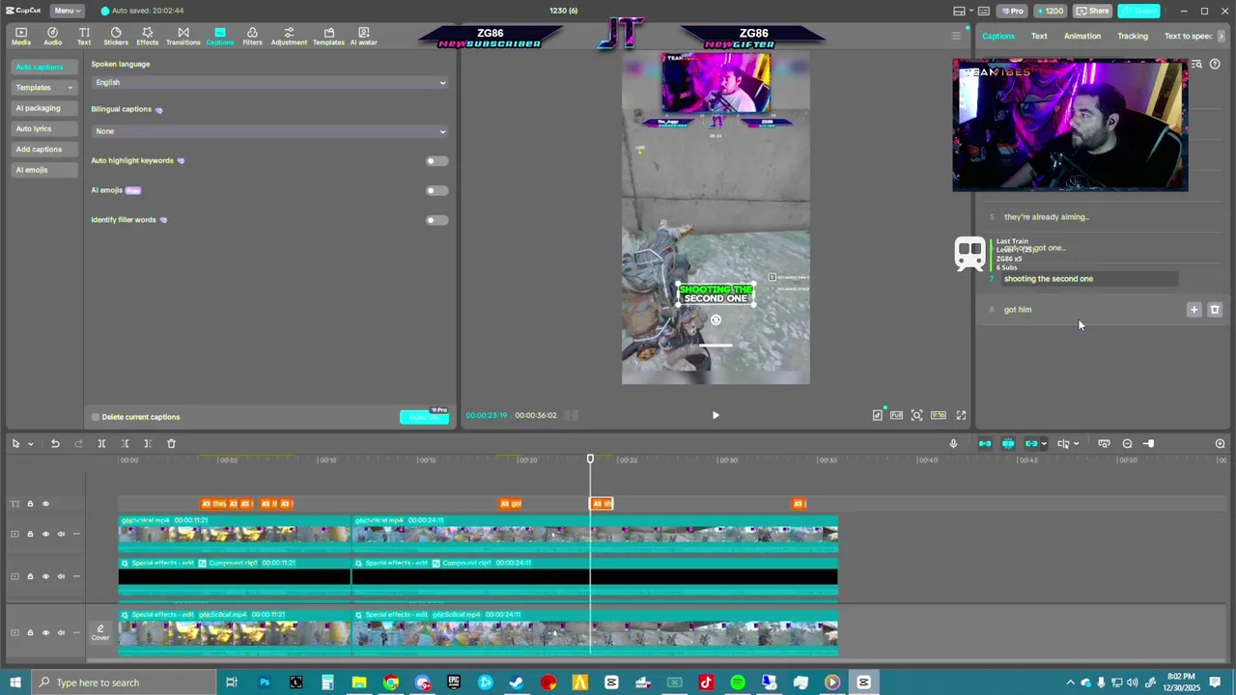Image resolution: width=1236 pixels, height=695 pixels.
Task: Toggle the AI emojis switch
Action: 436,190
